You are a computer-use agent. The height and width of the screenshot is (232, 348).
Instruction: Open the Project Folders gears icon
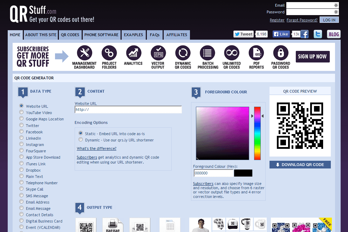click(x=109, y=53)
